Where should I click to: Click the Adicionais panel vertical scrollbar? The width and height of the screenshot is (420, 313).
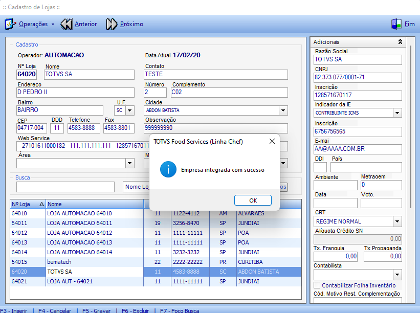tap(411, 127)
